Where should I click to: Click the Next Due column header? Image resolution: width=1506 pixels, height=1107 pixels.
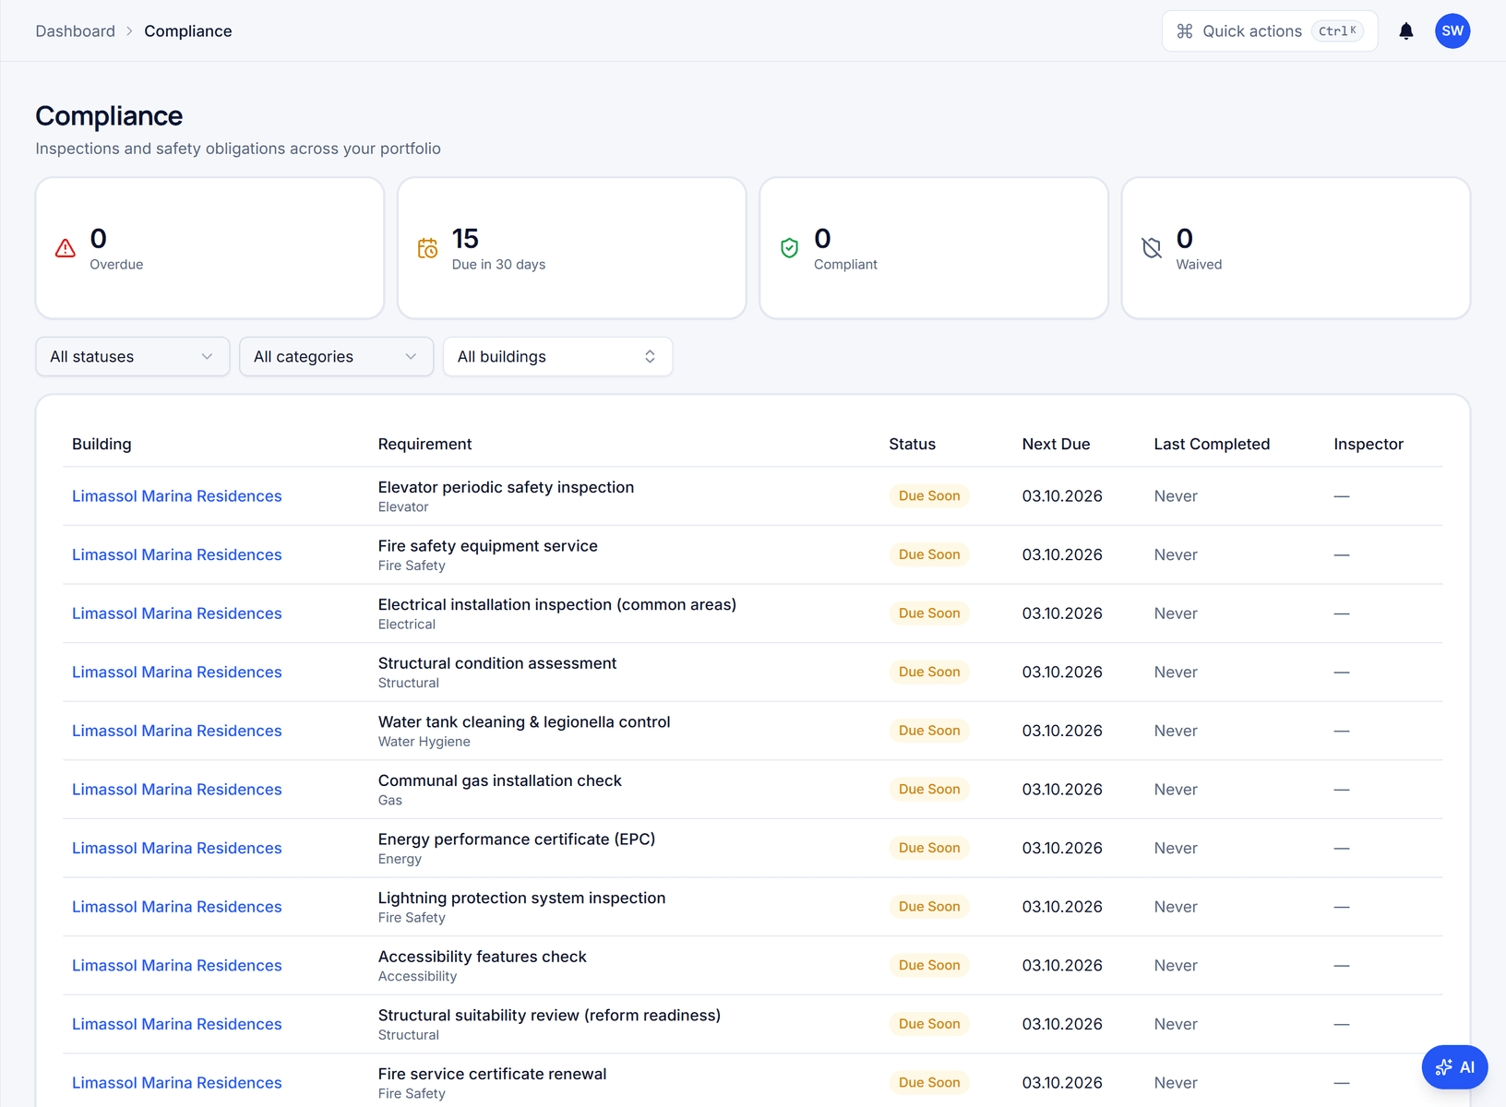(x=1056, y=445)
